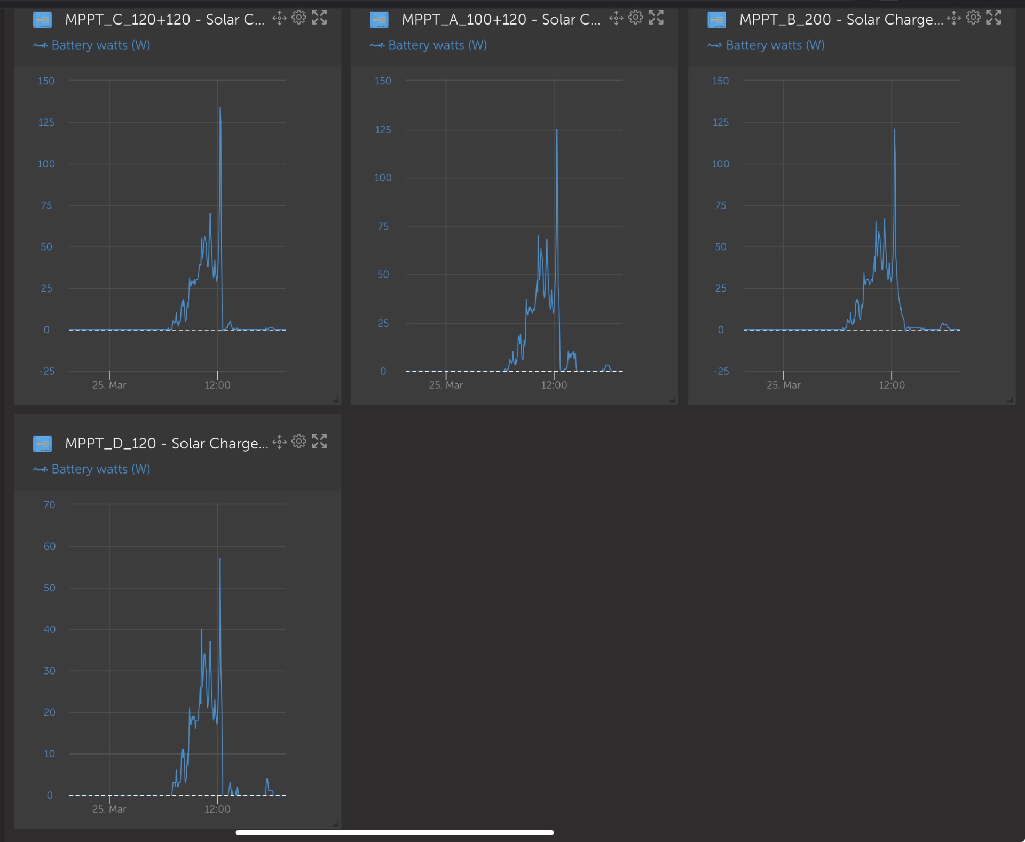Click resize corner handle of MPPT_C_120+120 widget
Image resolution: width=1025 pixels, height=842 pixels.
(336, 399)
